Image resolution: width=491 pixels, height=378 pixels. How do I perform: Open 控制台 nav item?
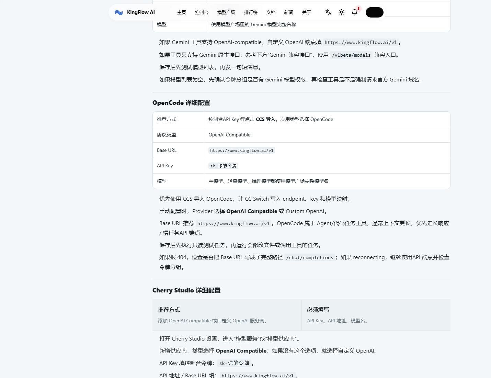click(202, 12)
